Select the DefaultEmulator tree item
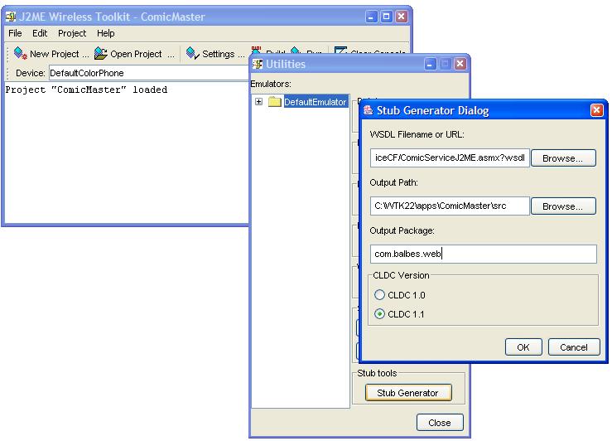The image size is (612, 441). 316,102
